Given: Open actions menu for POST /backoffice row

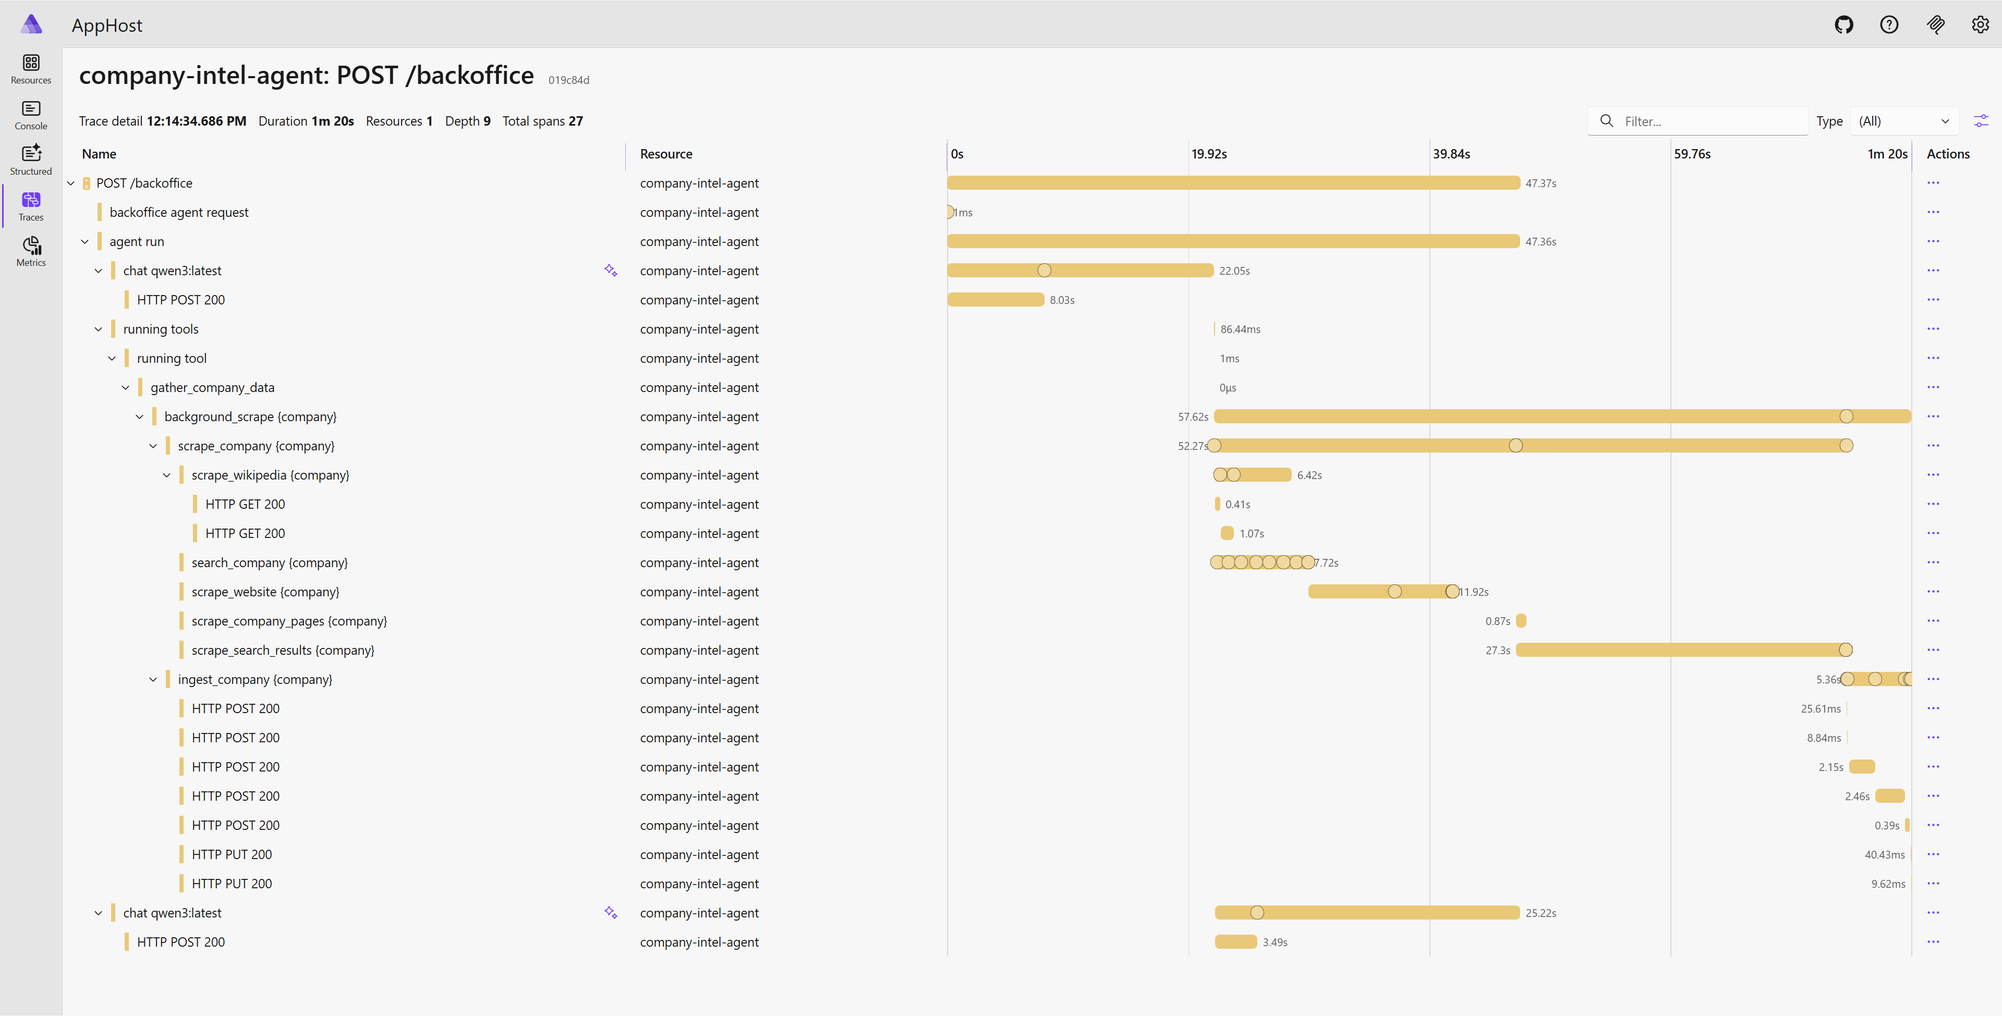Looking at the screenshot, I should (1933, 183).
